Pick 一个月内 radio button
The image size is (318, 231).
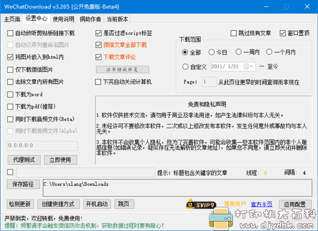click(269, 52)
